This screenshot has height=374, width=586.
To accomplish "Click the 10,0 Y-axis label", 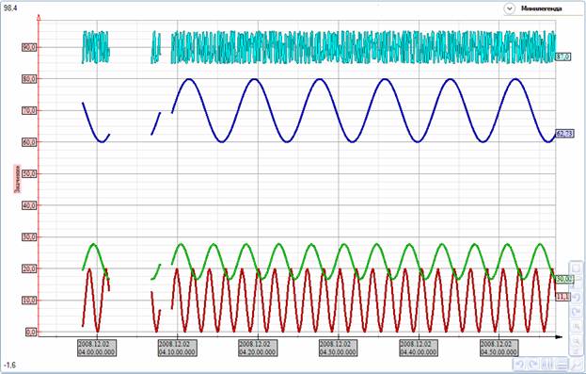I will pyautogui.click(x=29, y=301).
